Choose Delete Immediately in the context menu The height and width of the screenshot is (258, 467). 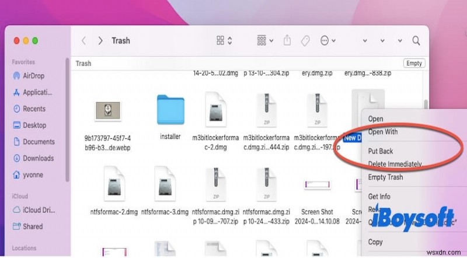[x=395, y=164]
